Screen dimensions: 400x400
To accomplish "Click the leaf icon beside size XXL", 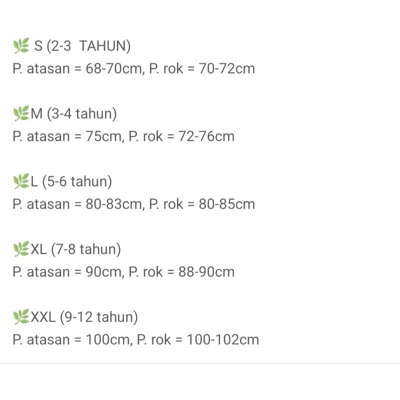I will tap(21, 317).
